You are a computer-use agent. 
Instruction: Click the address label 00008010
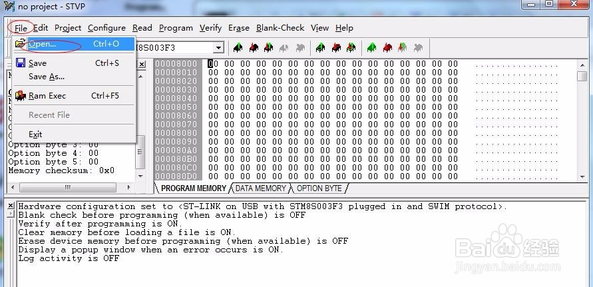(x=176, y=73)
